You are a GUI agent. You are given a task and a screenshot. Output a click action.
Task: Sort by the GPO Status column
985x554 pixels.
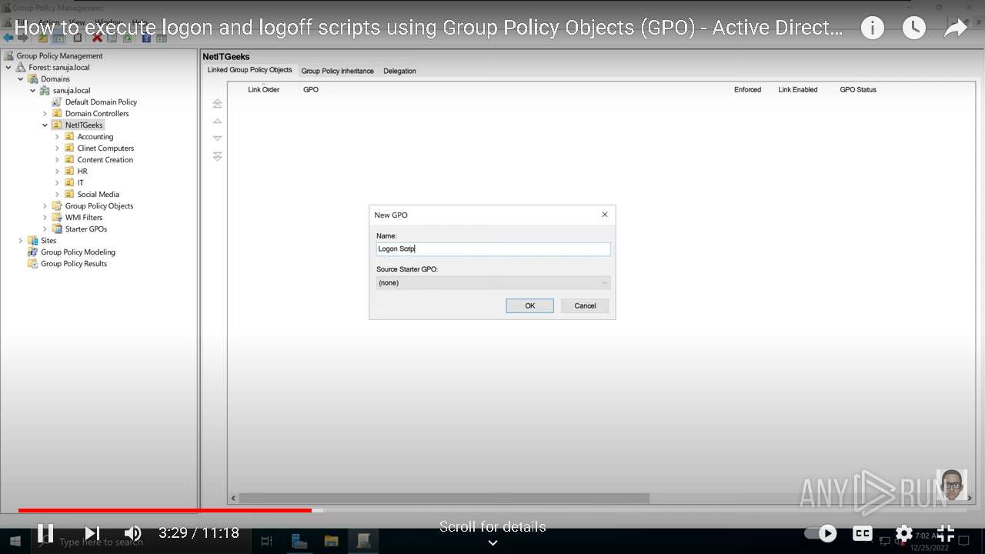(x=858, y=89)
